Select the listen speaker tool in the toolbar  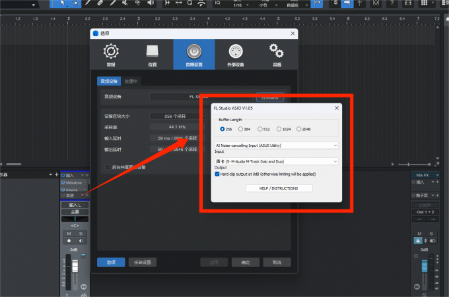(x=151, y=3)
